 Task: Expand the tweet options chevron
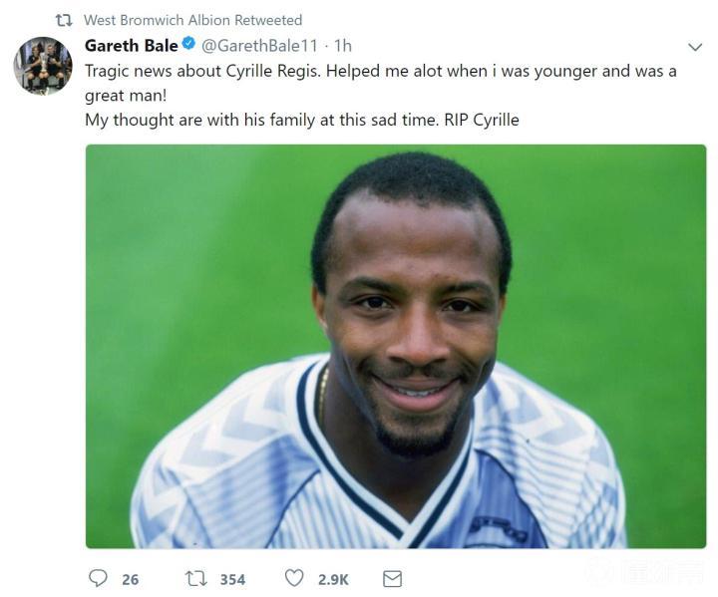(695, 47)
